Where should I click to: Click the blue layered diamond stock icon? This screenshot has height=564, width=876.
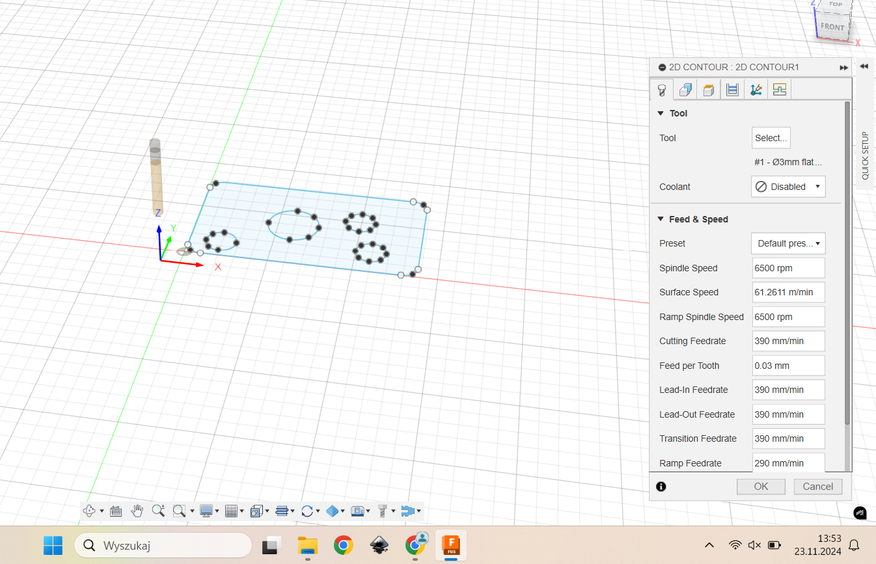(x=332, y=511)
